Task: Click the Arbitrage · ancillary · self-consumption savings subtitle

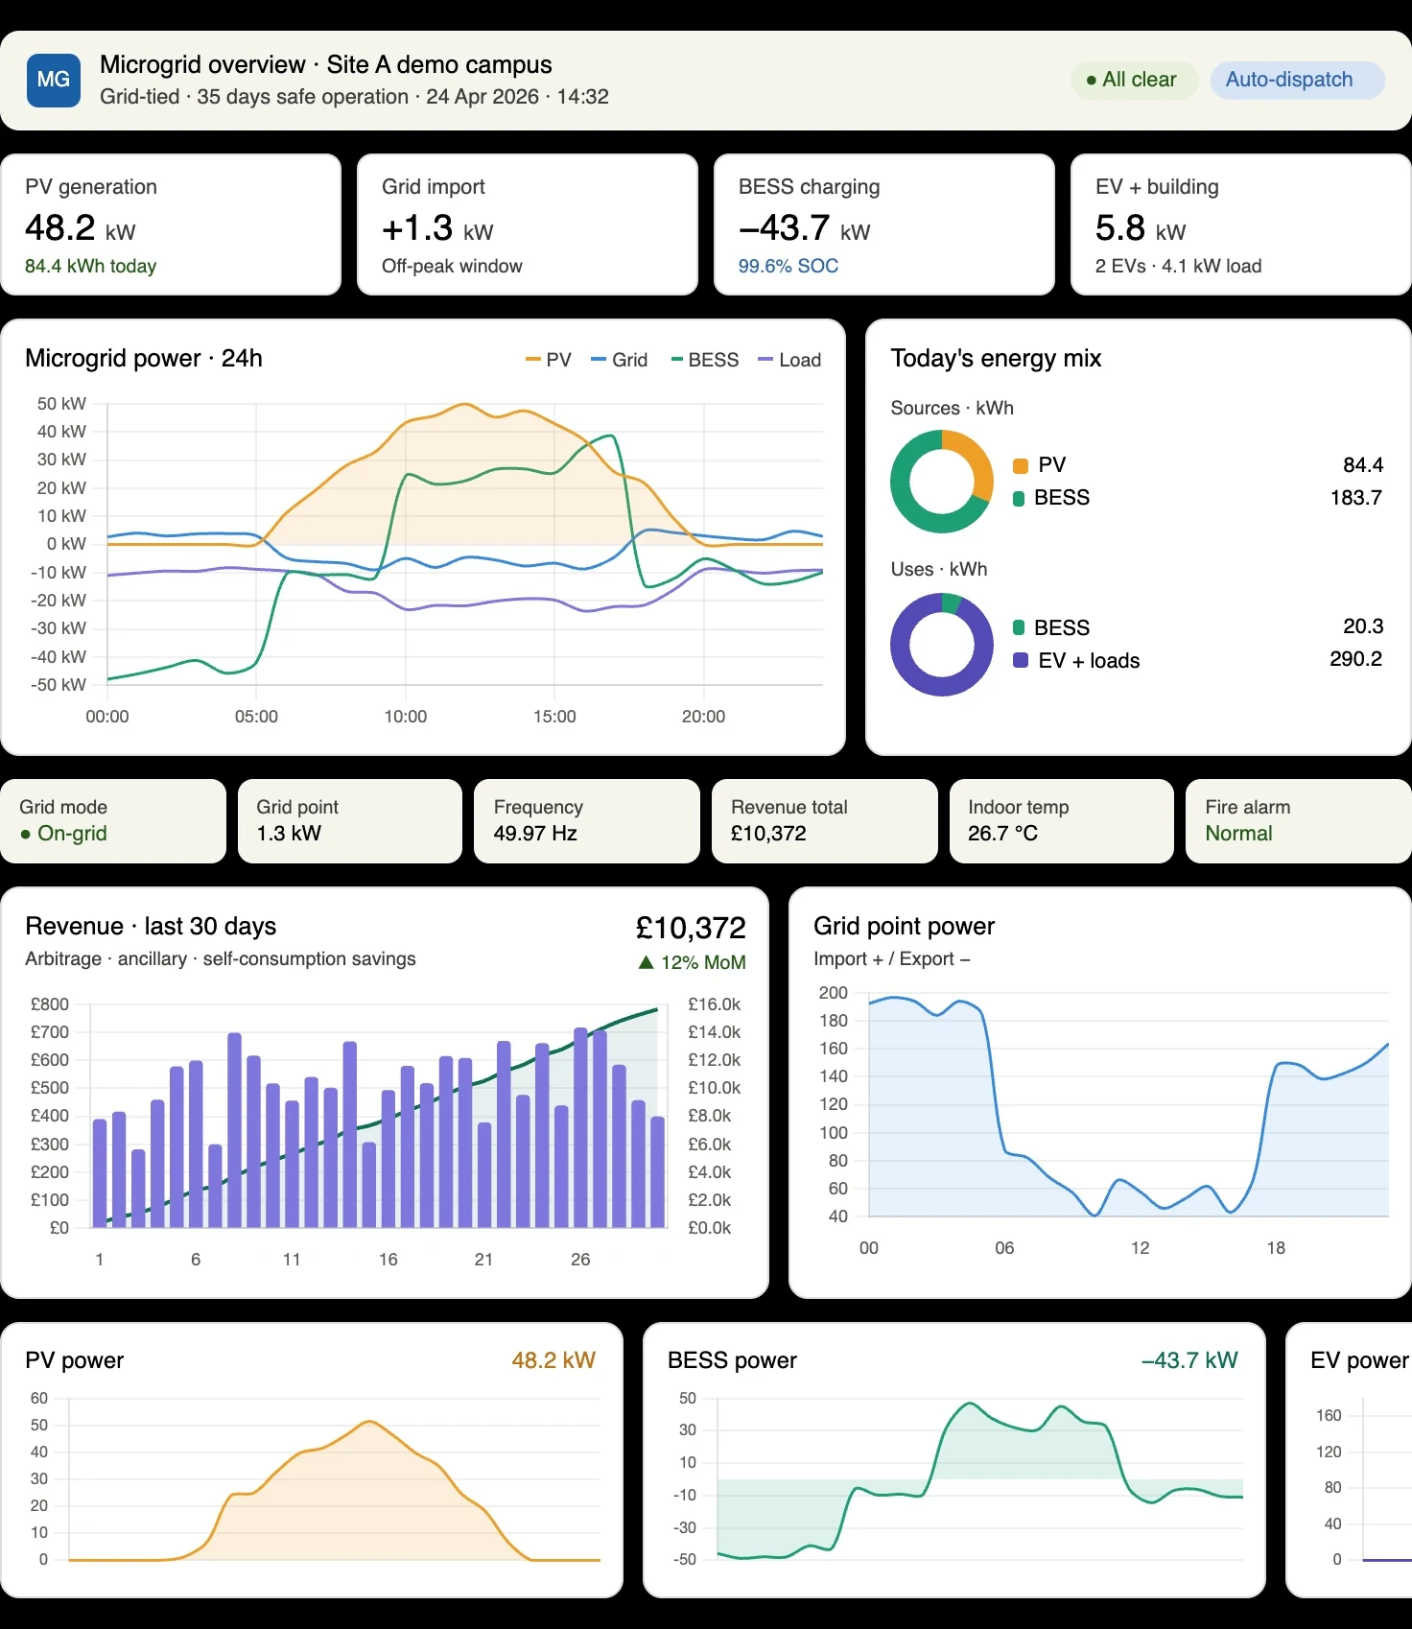Action: pyautogui.click(x=221, y=959)
